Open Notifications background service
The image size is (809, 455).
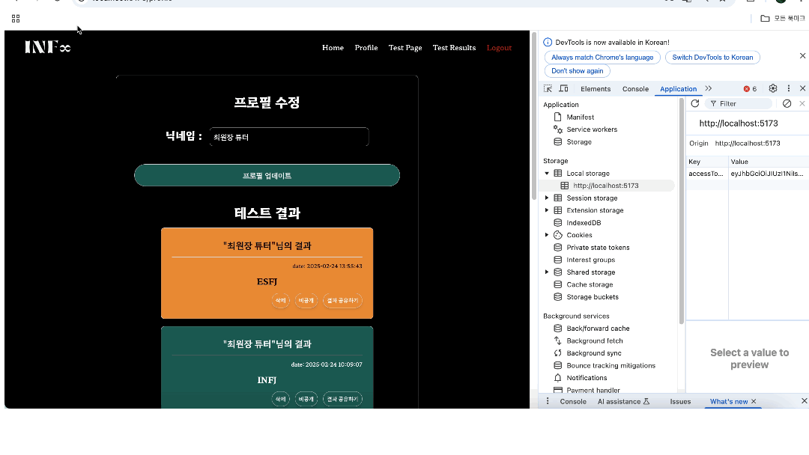click(x=586, y=378)
